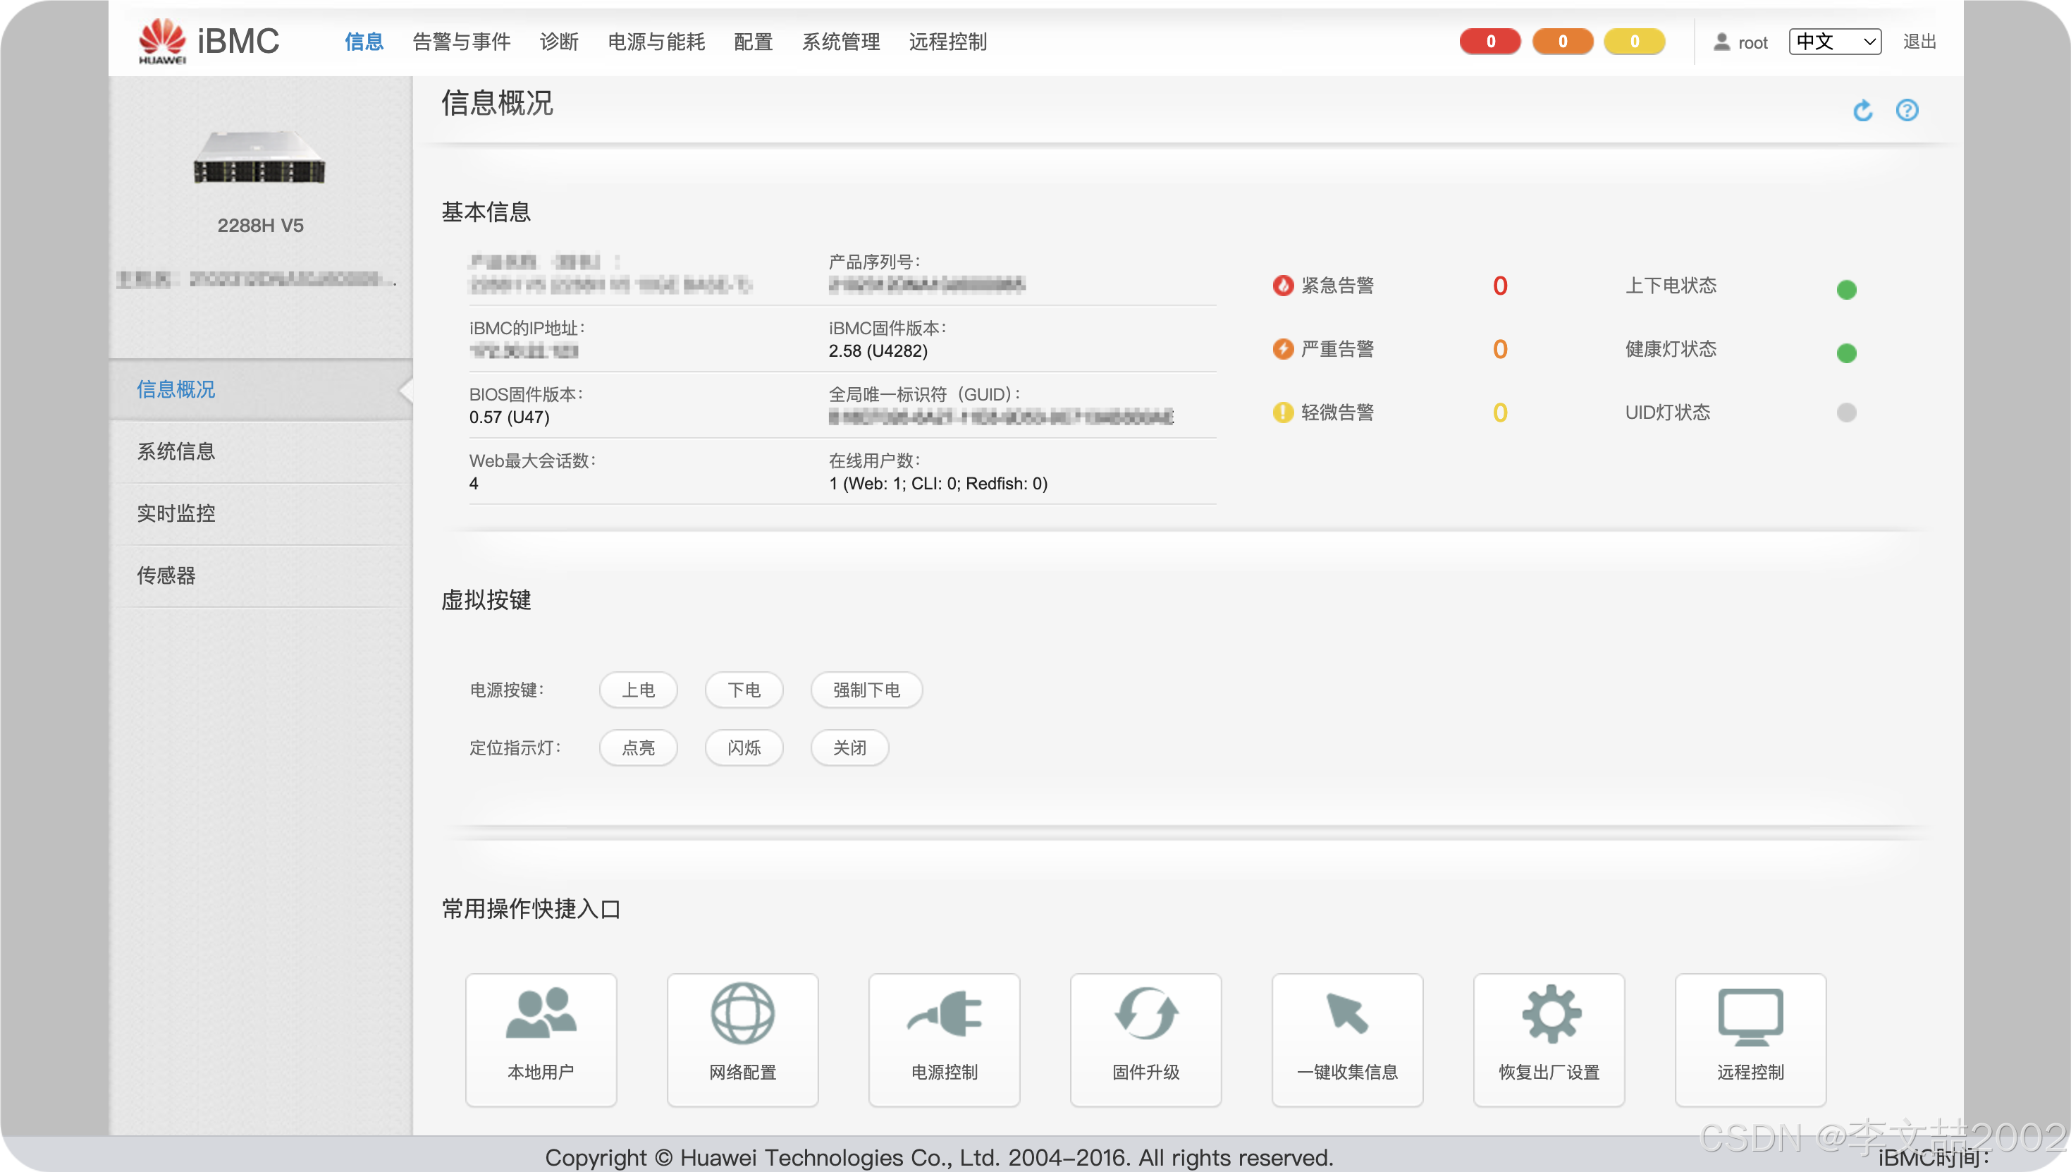Open the help question-mark icon
Viewport: 2071px width, 1172px height.
(x=1907, y=110)
